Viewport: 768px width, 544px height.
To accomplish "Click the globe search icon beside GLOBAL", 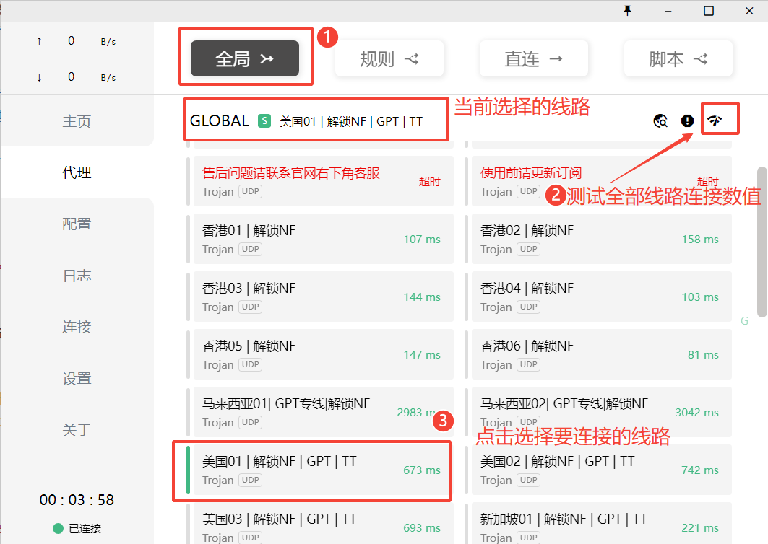I will pyautogui.click(x=660, y=121).
